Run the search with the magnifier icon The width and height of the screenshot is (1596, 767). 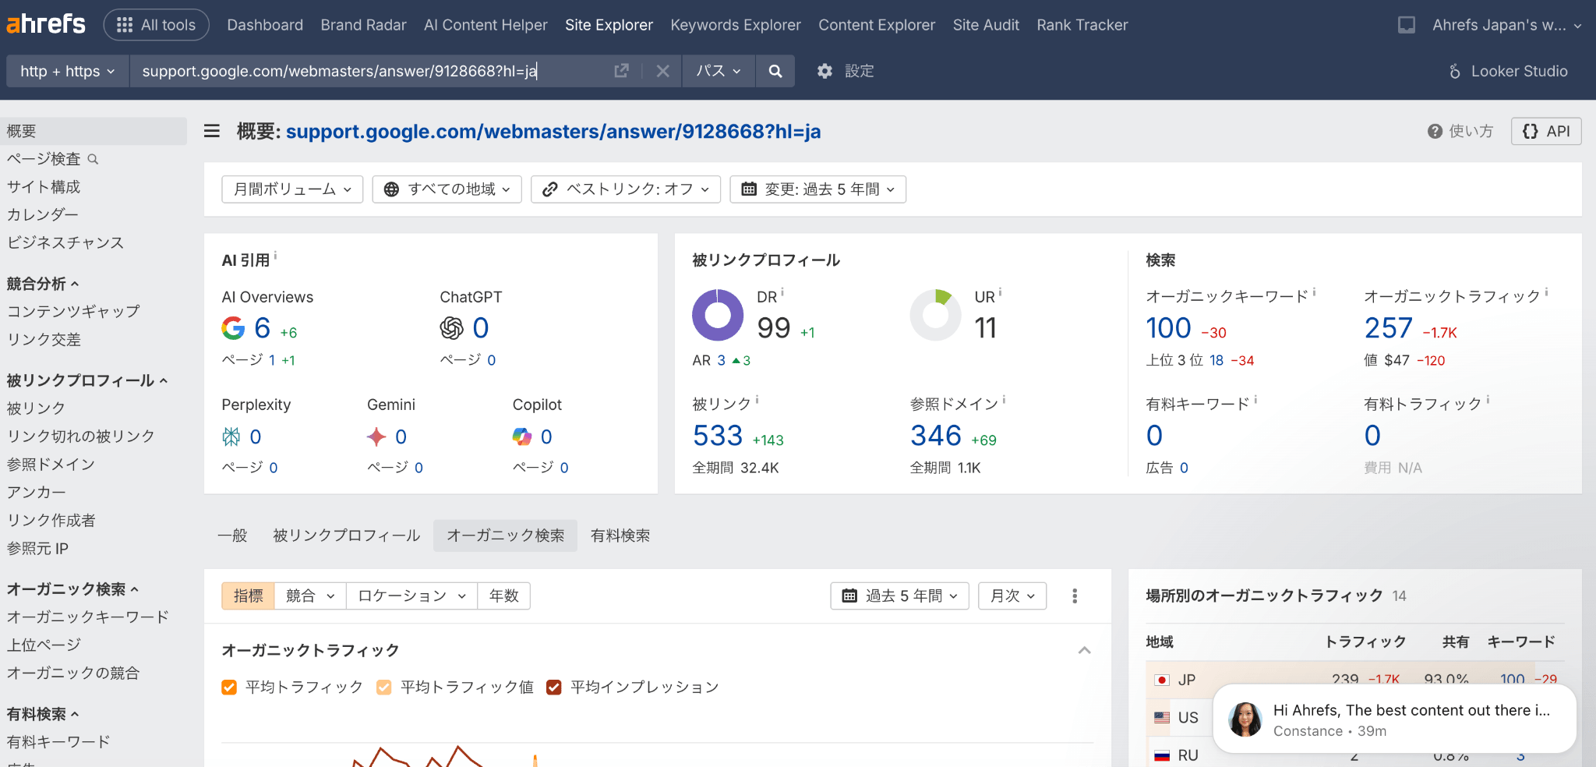point(775,71)
